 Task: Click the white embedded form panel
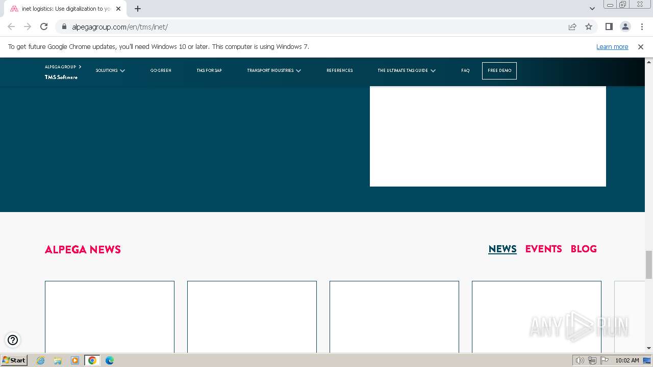pyautogui.click(x=488, y=136)
